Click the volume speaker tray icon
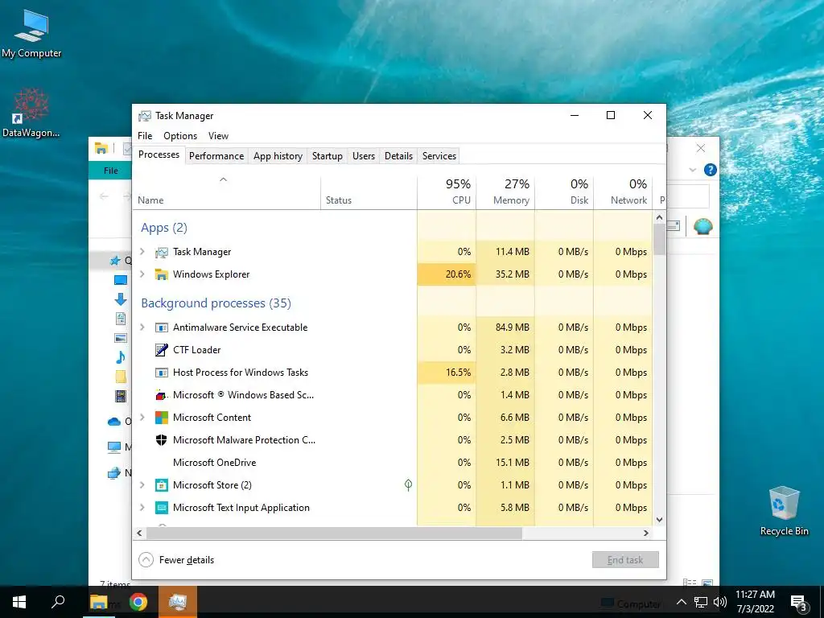Viewport: 824px width, 618px height. (720, 602)
